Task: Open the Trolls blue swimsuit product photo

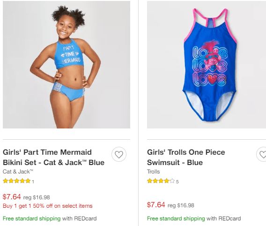Action: tap(207, 65)
